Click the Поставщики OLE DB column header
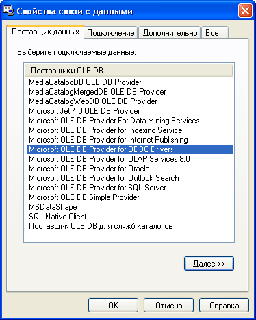The height and width of the screenshot is (320, 256). 129,71
